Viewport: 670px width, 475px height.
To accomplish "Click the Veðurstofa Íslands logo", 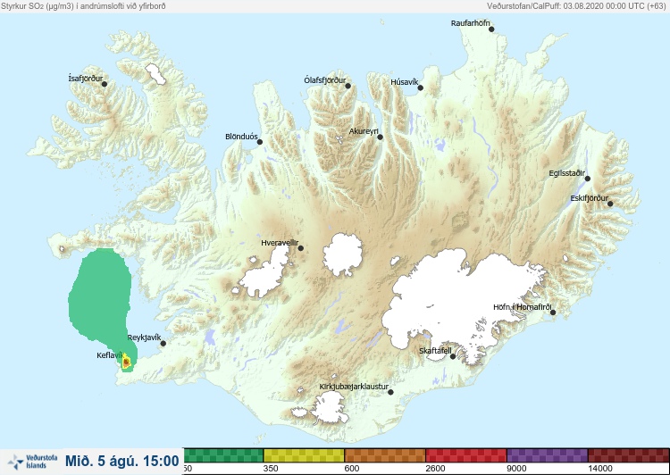I will [x=32, y=462].
